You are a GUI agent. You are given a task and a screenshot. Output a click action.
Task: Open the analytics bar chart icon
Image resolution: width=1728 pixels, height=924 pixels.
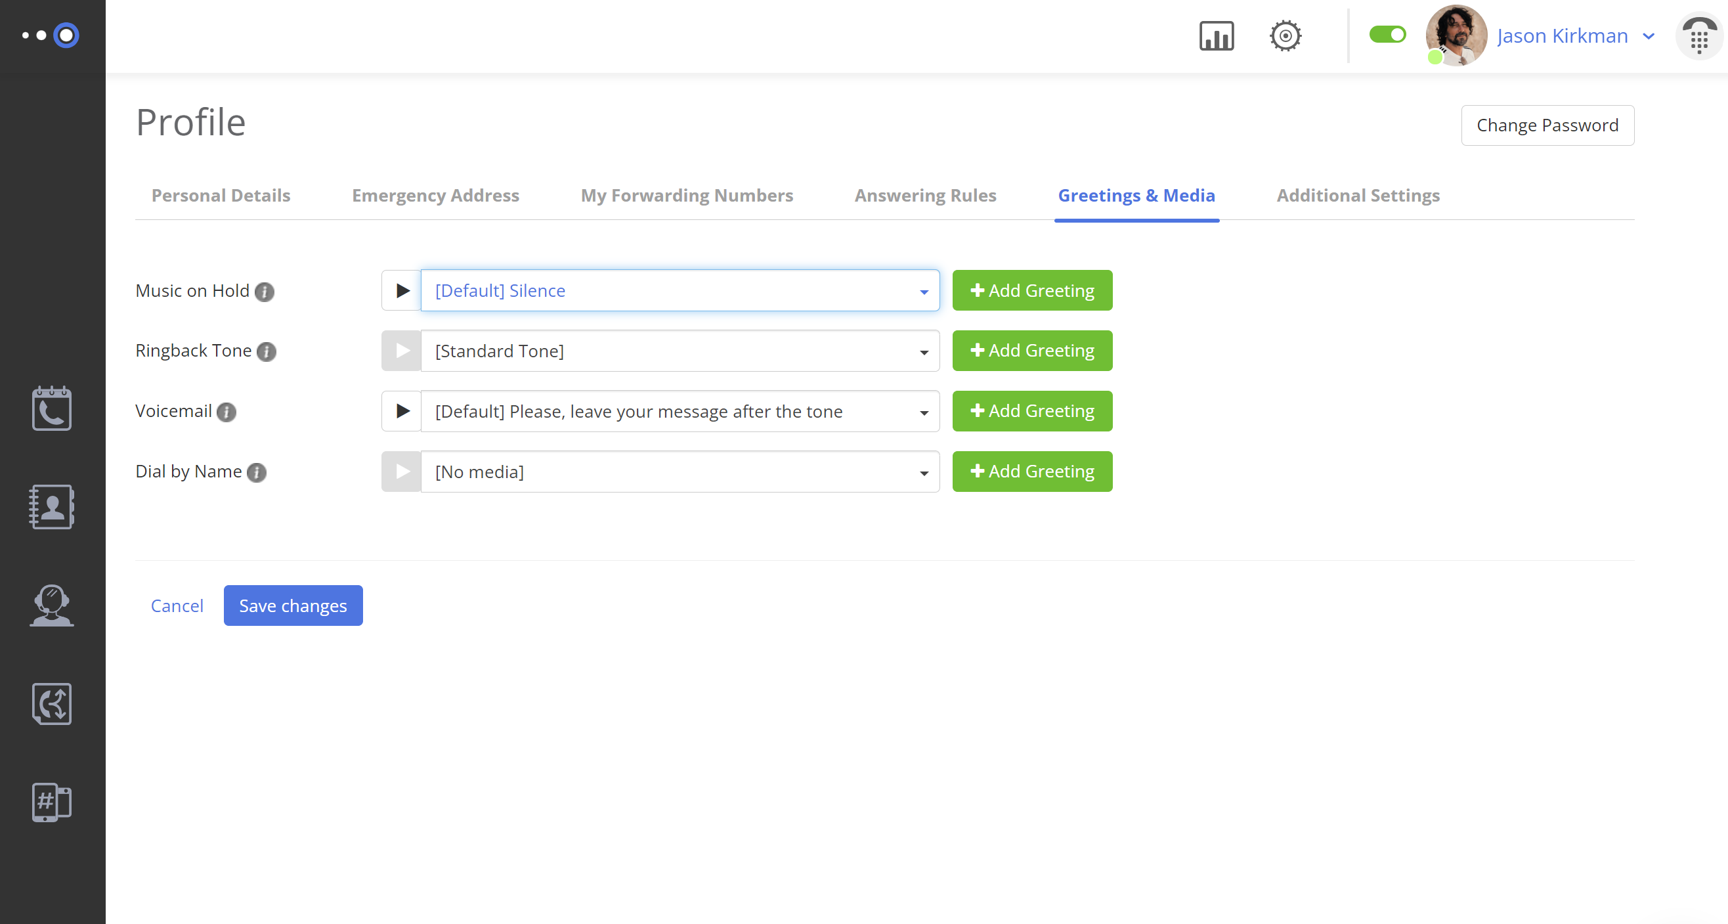1216,35
